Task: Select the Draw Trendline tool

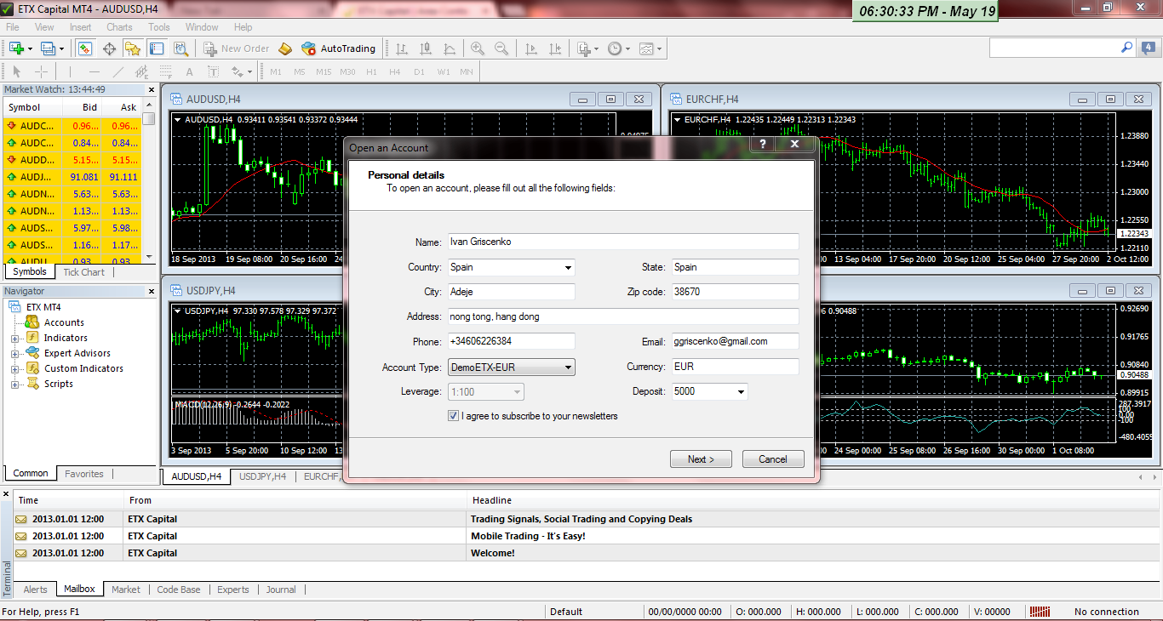Action: tap(118, 71)
